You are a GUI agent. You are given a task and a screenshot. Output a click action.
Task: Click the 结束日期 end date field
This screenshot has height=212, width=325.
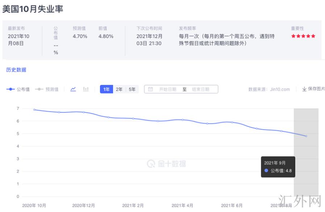click(x=200, y=89)
